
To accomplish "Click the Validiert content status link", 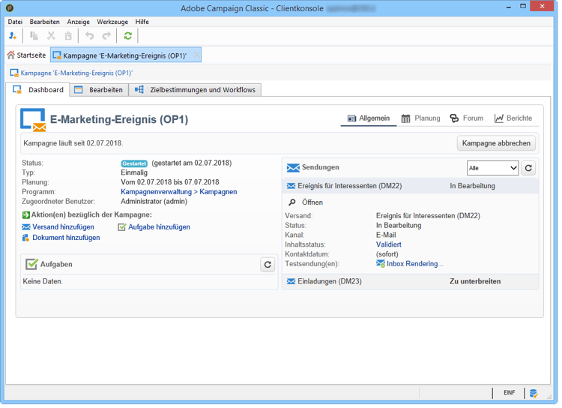I will pos(388,244).
